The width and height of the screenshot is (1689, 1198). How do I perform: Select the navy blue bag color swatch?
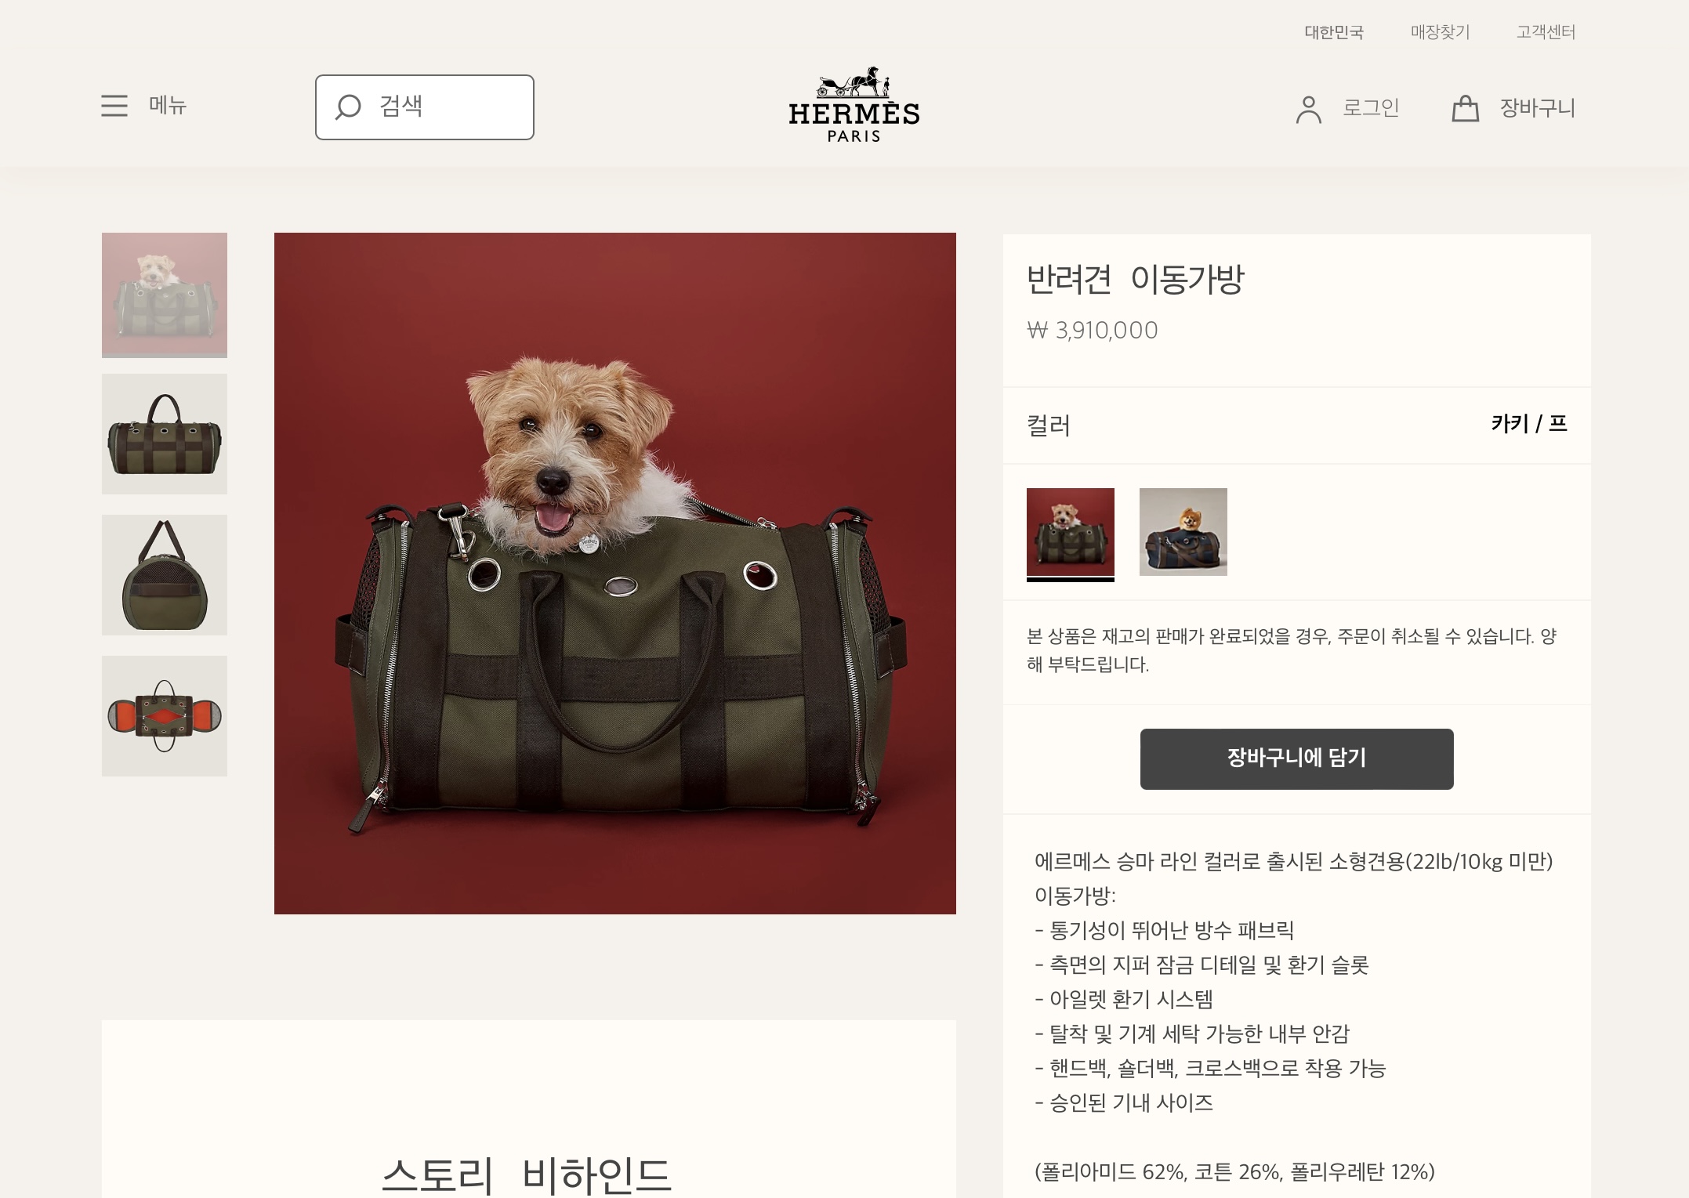[x=1183, y=532]
